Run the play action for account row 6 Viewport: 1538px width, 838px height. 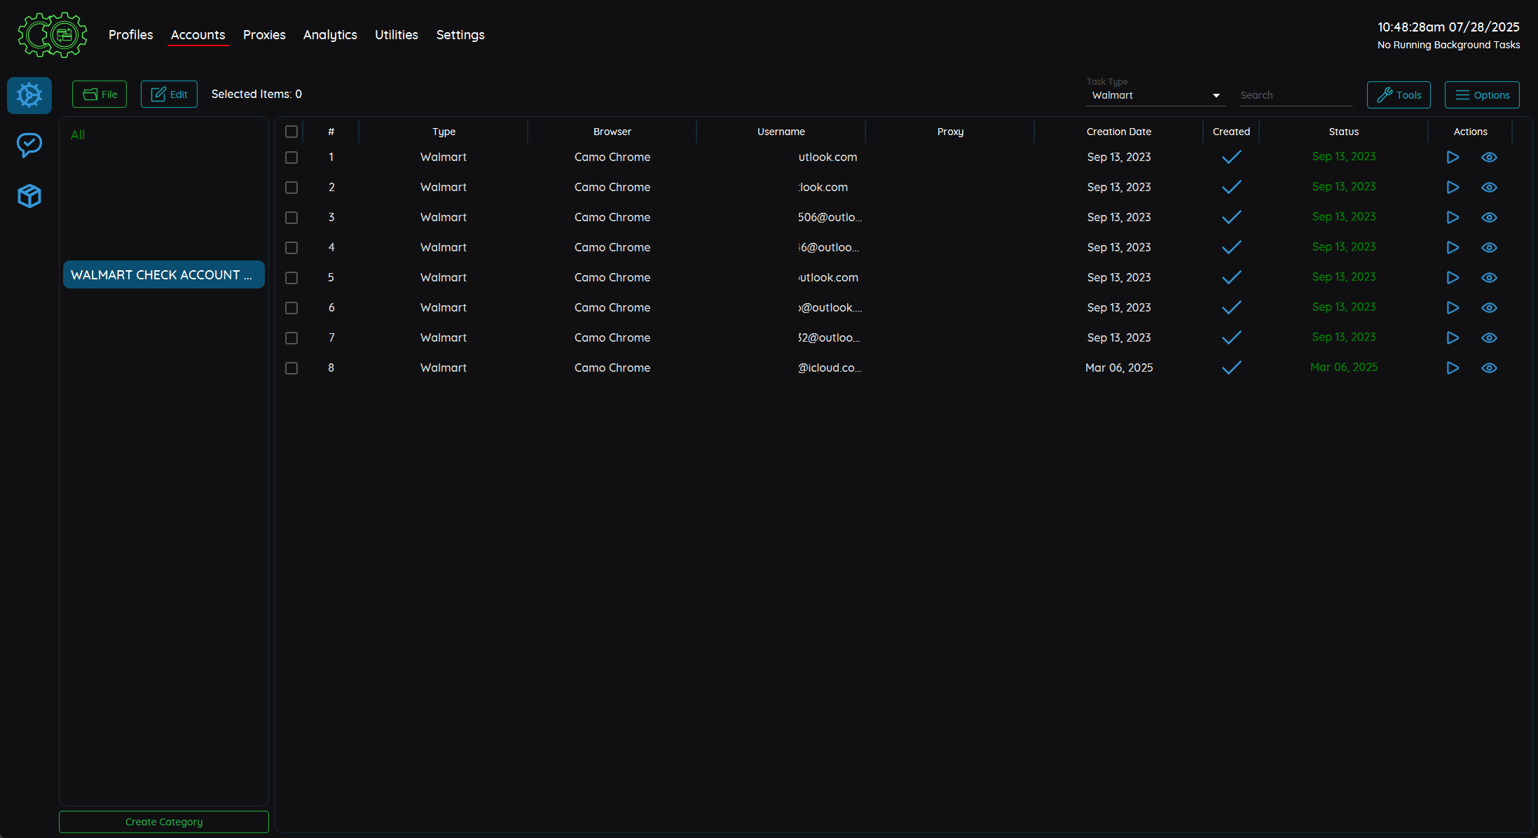[x=1453, y=308]
